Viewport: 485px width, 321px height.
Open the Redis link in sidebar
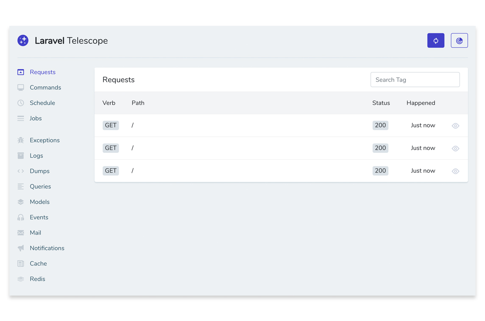37,279
